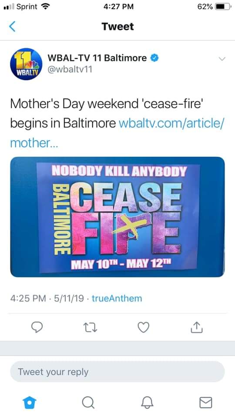Tap the @wbaltv11 handle

[x=70, y=69]
